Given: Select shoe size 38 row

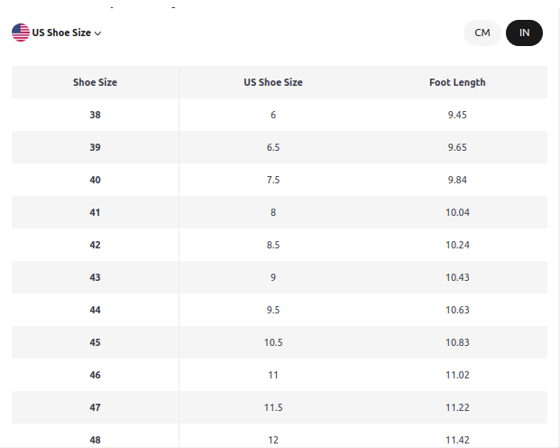Looking at the screenshot, I should point(280,115).
